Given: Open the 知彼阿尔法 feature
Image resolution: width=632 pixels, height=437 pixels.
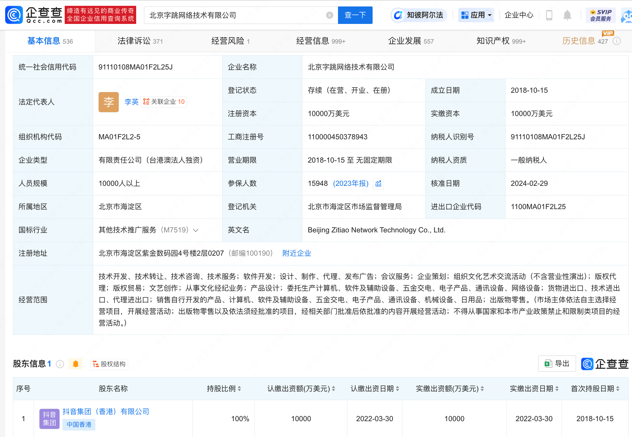Looking at the screenshot, I should (x=419, y=15).
